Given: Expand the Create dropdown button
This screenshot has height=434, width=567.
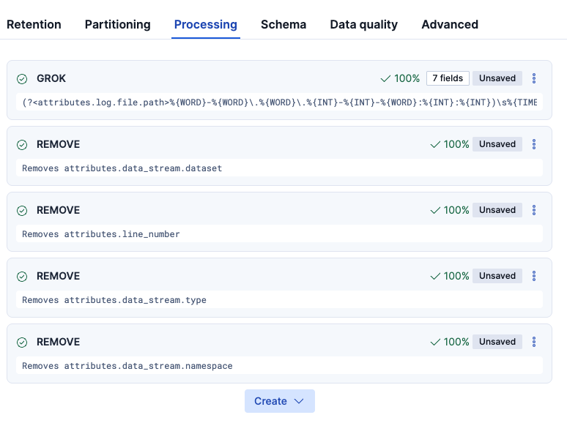Looking at the screenshot, I should click(279, 401).
